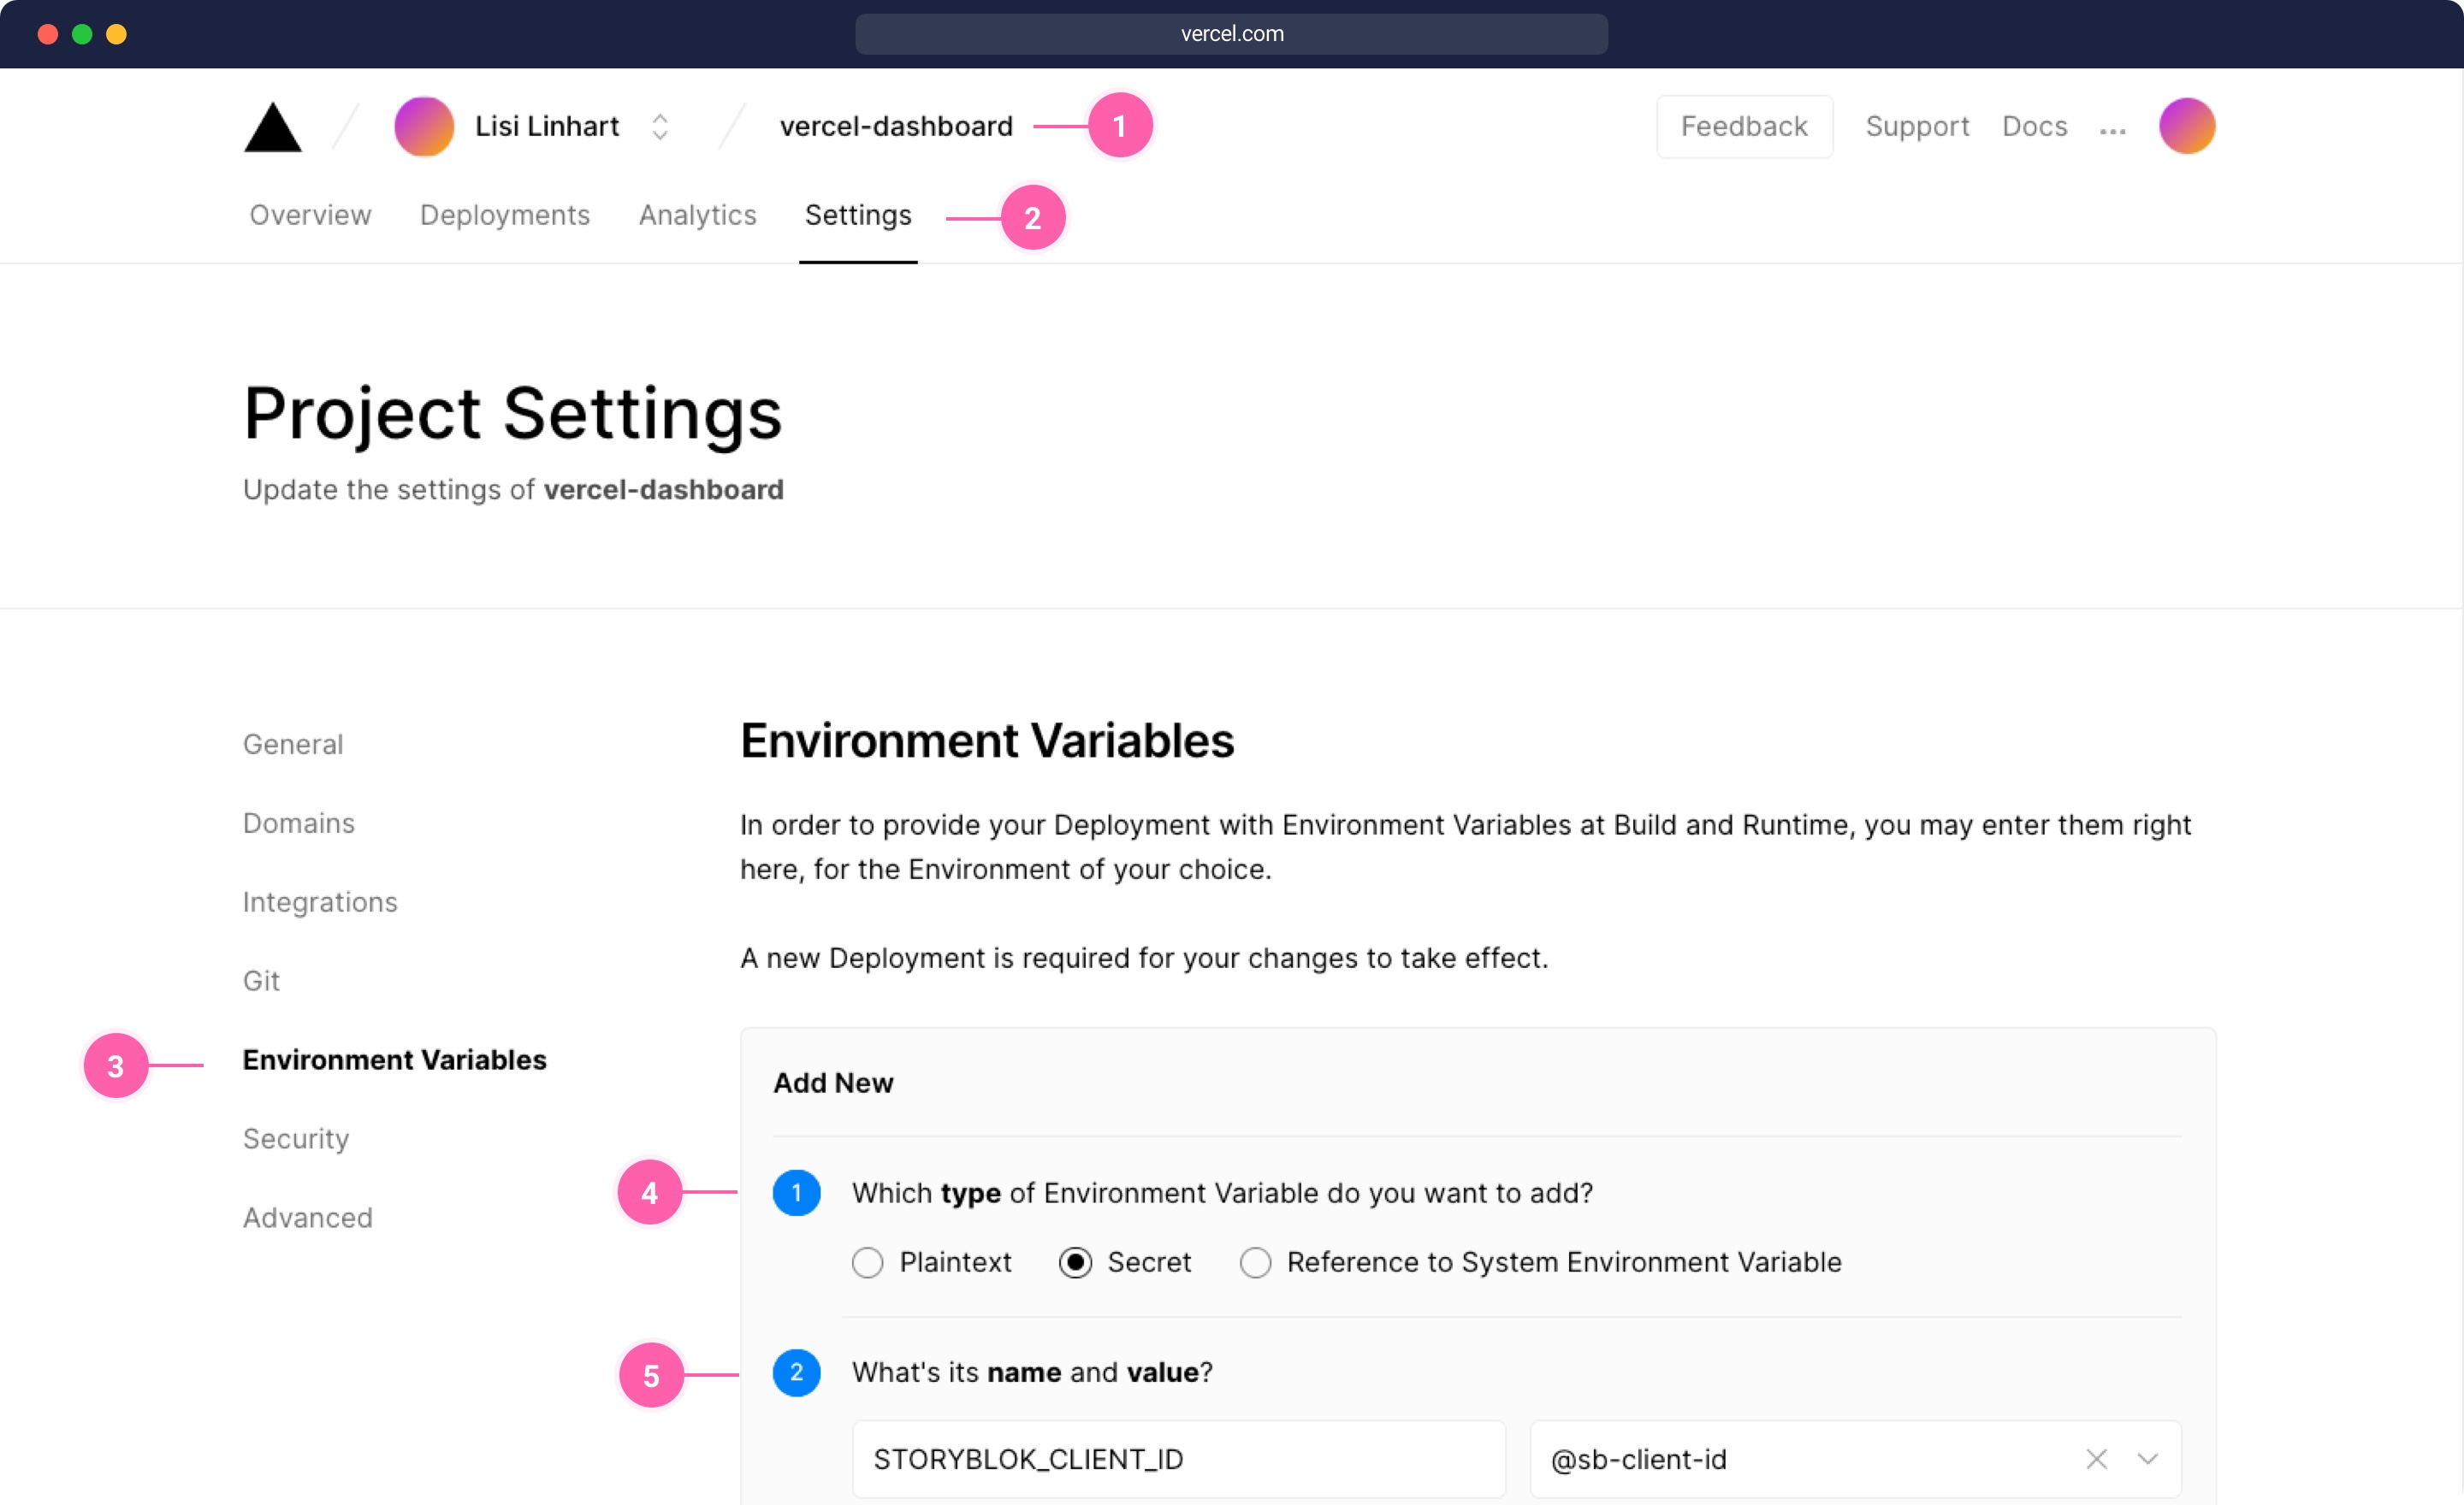Clear the @sb-client-id value with X

point(2096,1460)
